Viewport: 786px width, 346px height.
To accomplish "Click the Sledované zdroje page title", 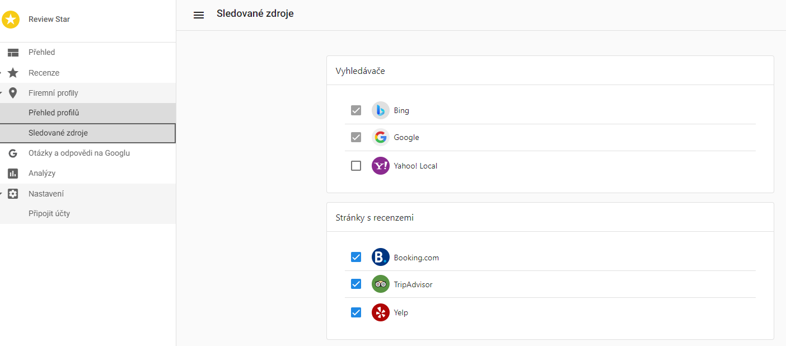I will point(255,13).
